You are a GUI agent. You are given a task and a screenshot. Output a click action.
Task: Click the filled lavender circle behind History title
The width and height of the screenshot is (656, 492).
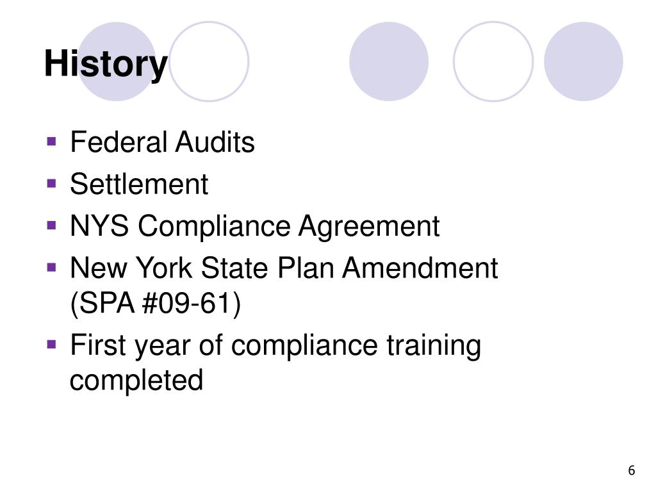117,61
